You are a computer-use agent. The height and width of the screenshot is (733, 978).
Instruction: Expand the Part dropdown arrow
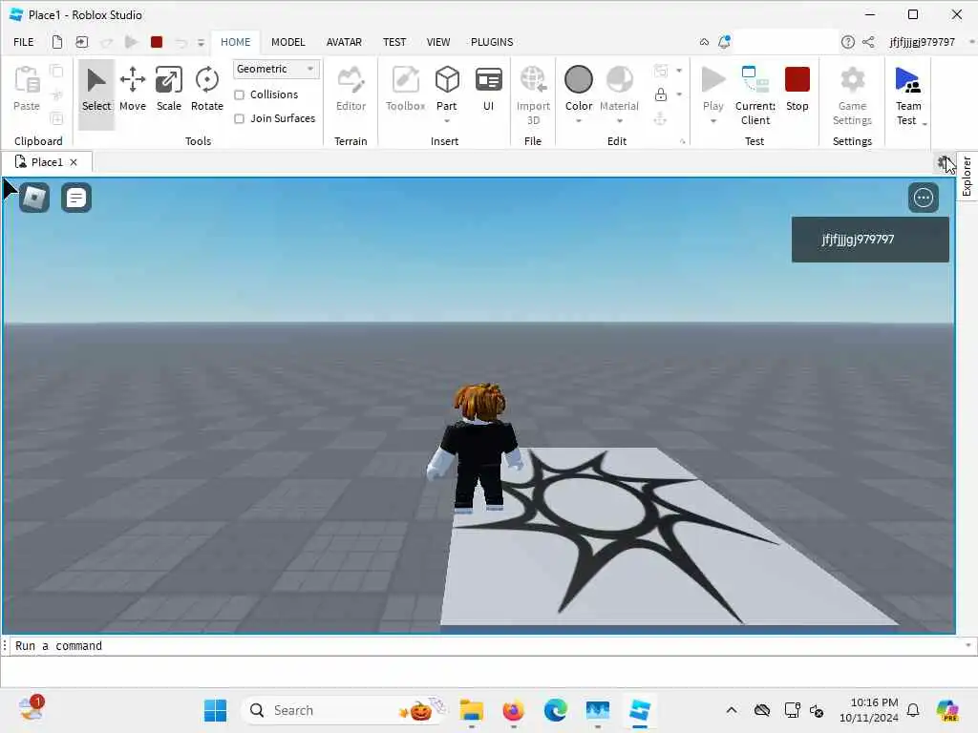(x=447, y=121)
